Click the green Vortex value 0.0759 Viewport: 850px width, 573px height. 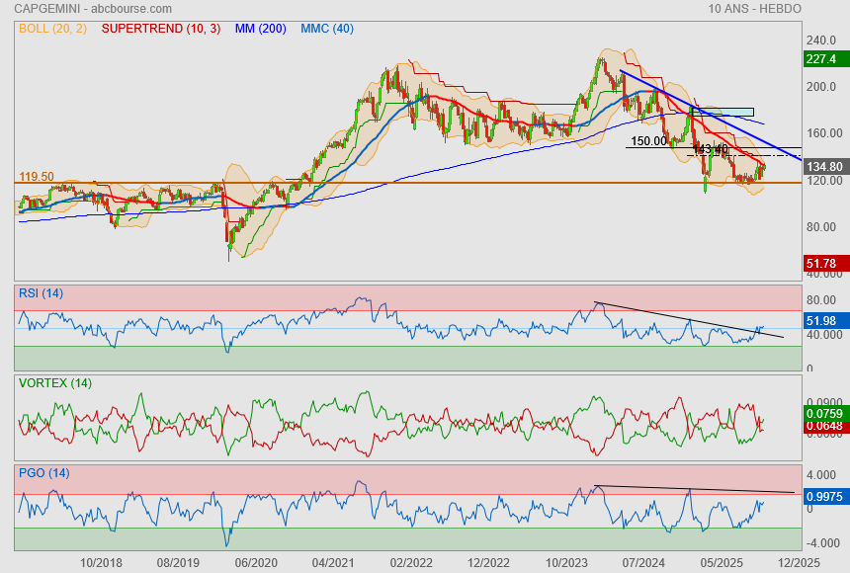pyautogui.click(x=823, y=413)
